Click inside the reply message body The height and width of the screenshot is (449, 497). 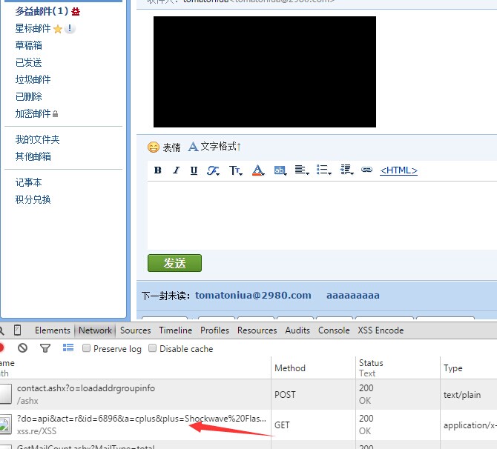pyautogui.click(x=322, y=216)
